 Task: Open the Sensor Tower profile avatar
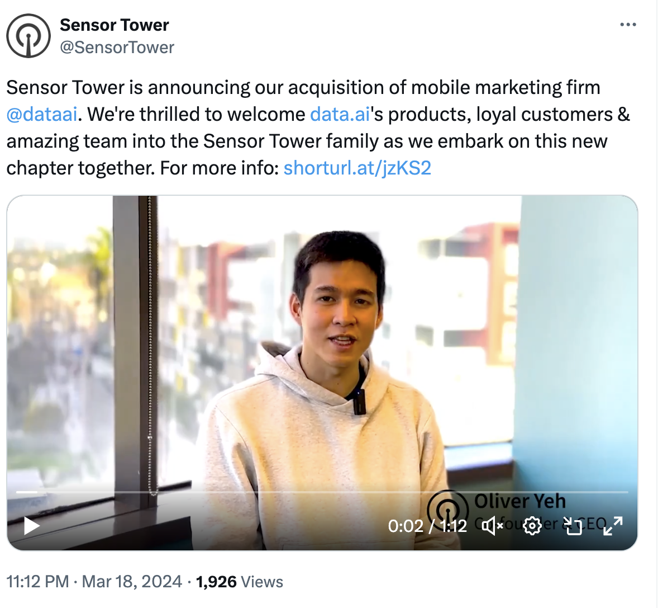click(28, 36)
